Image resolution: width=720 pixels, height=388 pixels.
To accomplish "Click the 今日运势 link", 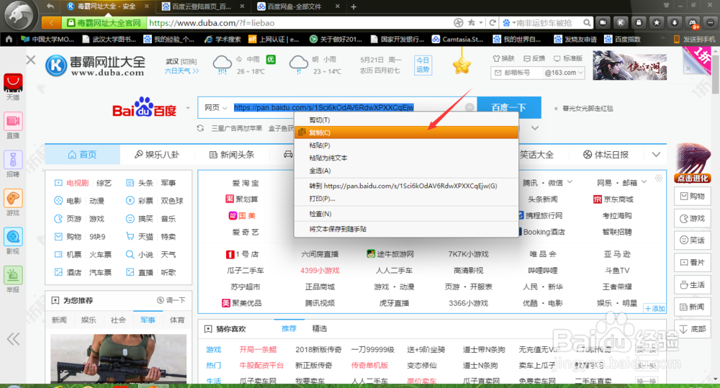I will point(423,65).
